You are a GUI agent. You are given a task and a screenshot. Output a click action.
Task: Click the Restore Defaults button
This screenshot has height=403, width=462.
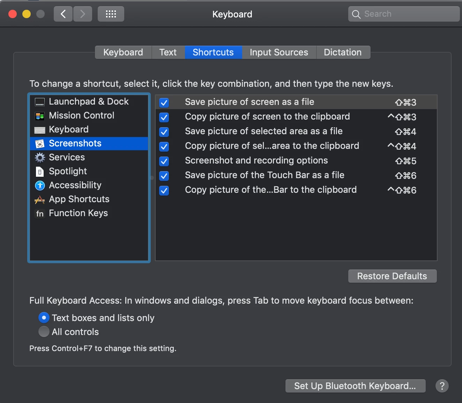click(392, 276)
